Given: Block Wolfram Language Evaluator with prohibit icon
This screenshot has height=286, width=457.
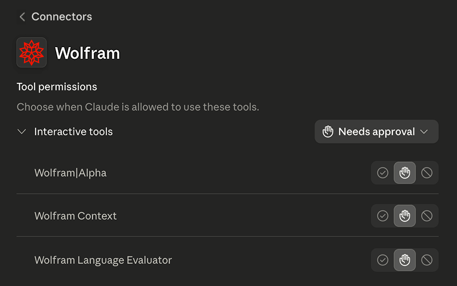Looking at the screenshot, I should pyautogui.click(x=427, y=260).
